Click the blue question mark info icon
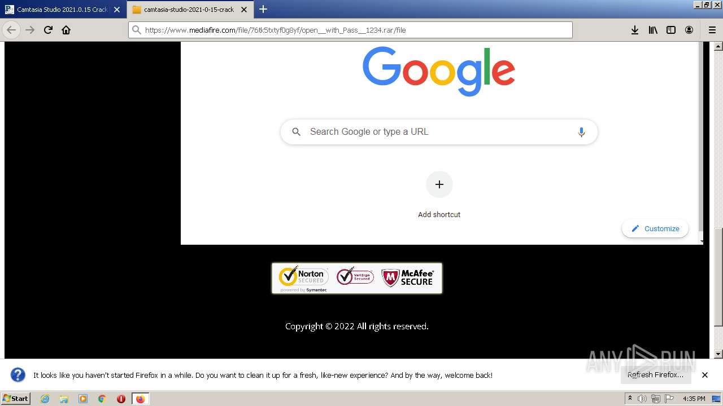This screenshot has width=723, height=406. click(x=18, y=375)
